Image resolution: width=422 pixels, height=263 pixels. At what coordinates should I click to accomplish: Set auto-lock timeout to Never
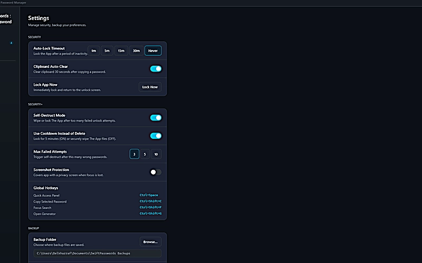[x=153, y=50]
